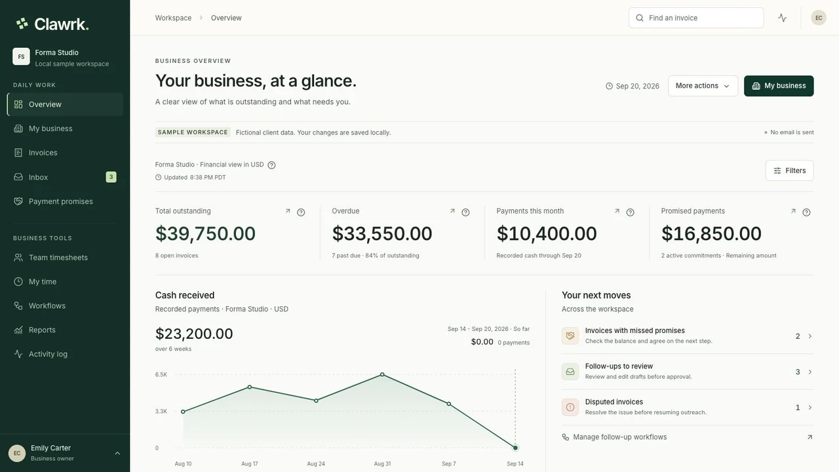The image size is (839, 472).
Task: Open the Forma Studio workspace switcher
Action: pos(65,57)
